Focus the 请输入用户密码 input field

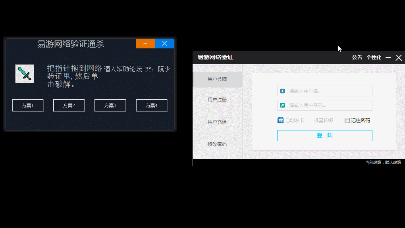325,105
